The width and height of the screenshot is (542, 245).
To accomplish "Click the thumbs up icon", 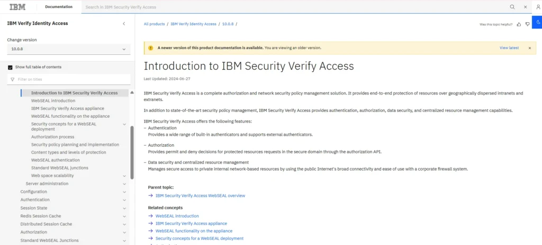I will click(519, 24).
